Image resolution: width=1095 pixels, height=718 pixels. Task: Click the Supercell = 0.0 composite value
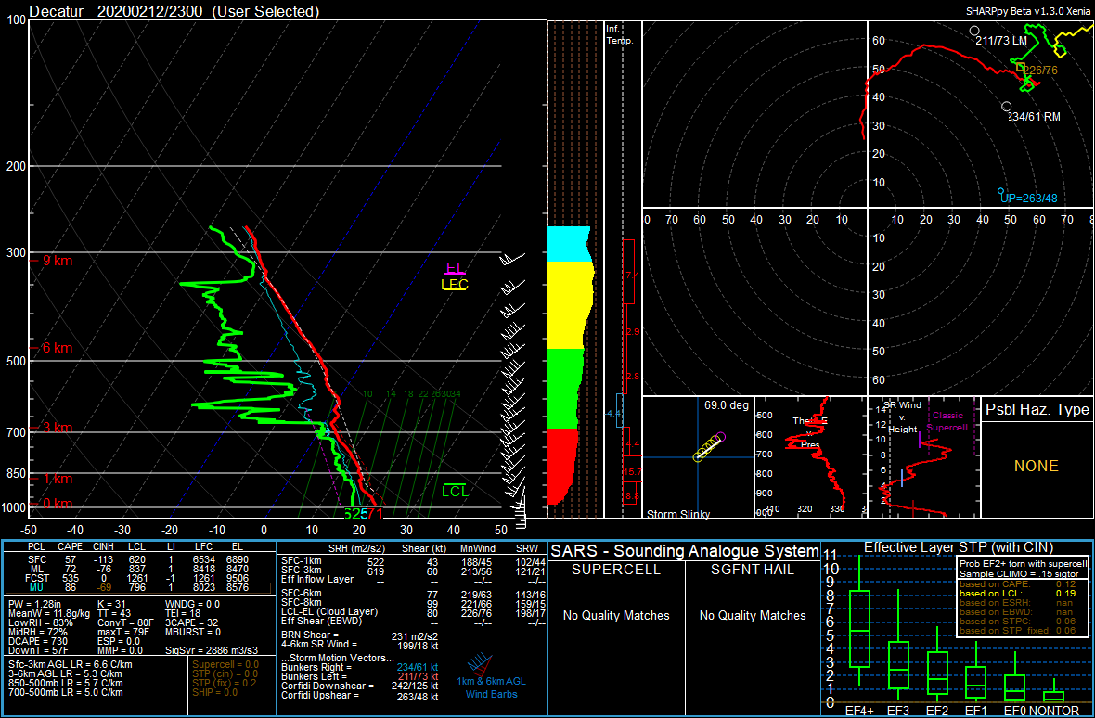coord(225,664)
